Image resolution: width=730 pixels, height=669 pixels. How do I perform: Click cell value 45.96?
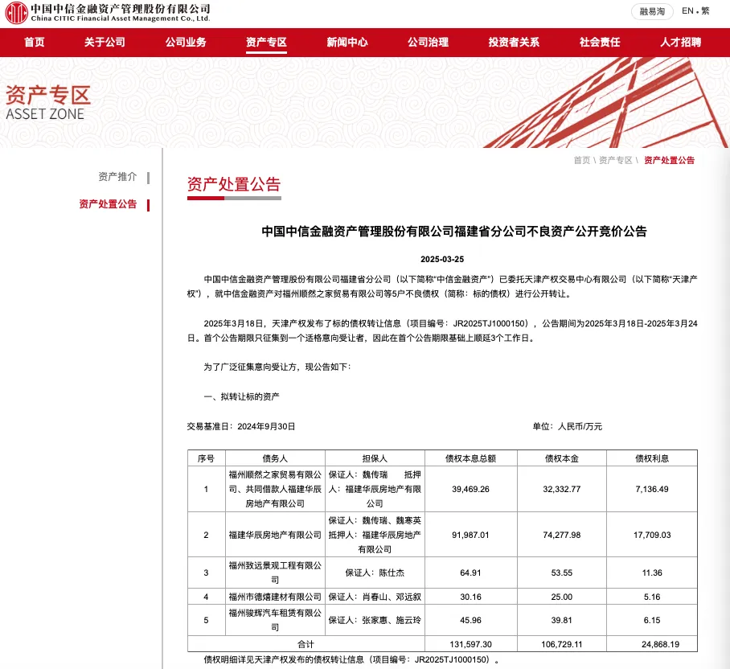470,620
